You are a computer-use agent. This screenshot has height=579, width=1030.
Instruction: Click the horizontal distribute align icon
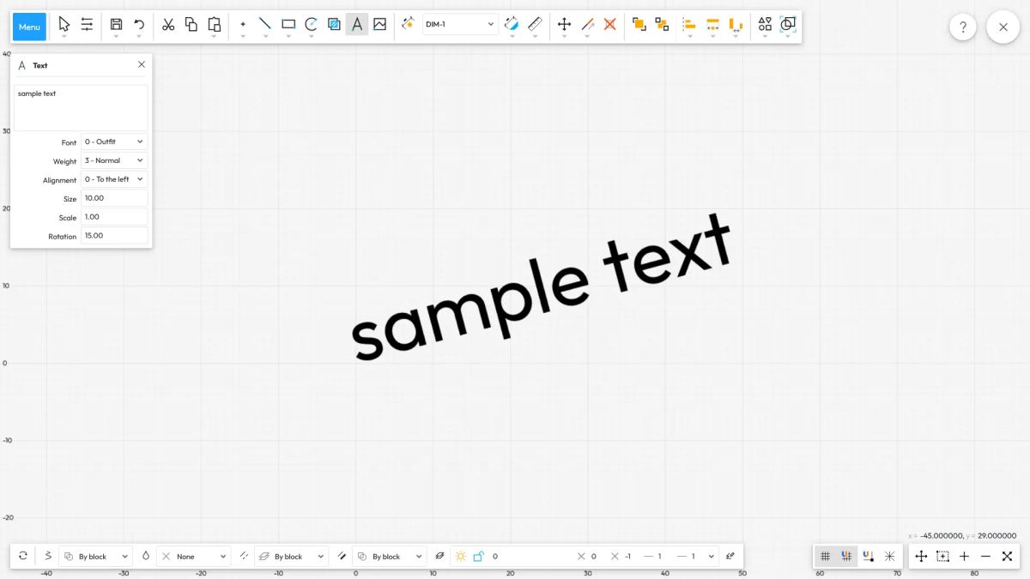click(712, 24)
